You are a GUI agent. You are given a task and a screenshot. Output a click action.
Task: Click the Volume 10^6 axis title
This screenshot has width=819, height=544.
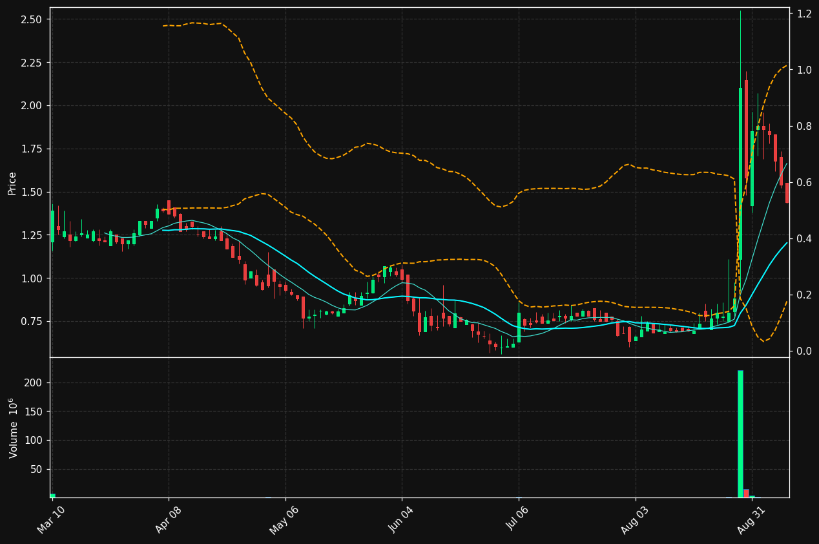pos(12,428)
